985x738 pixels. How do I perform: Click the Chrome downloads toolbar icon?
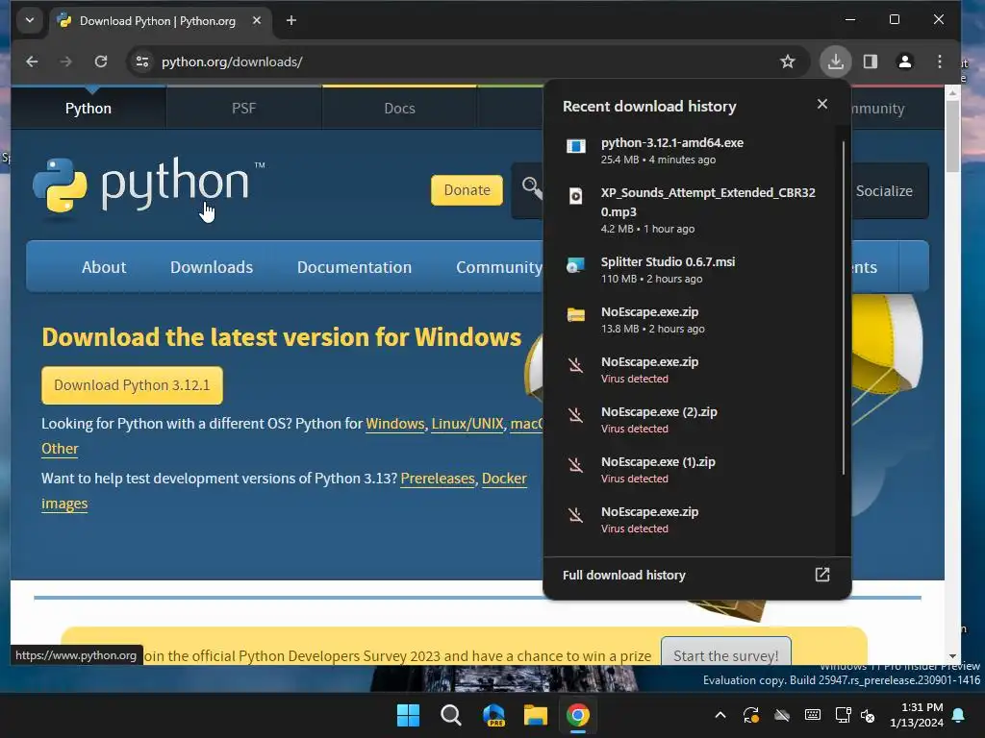point(836,61)
